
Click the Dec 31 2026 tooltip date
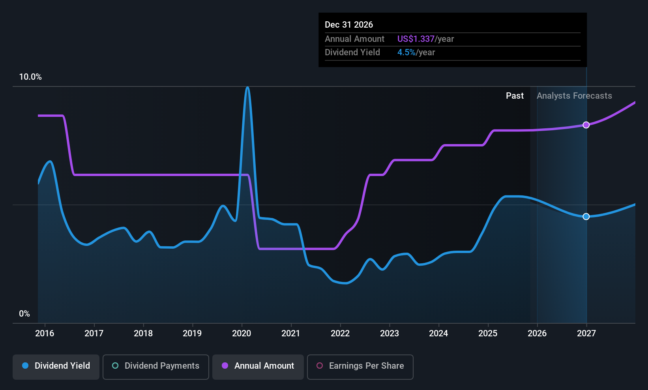point(349,25)
